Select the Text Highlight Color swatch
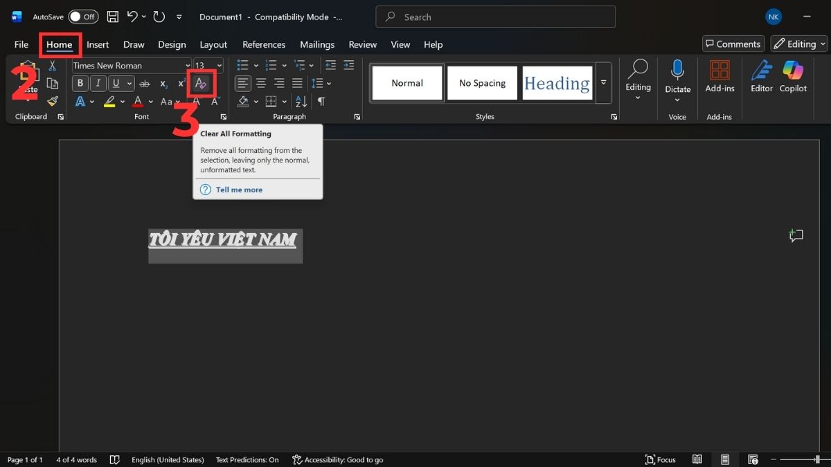The image size is (831, 467). click(x=110, y=101)
